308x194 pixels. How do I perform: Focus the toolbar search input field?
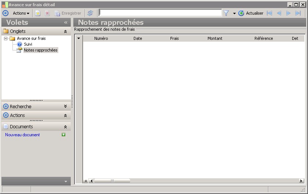[160, 13]
